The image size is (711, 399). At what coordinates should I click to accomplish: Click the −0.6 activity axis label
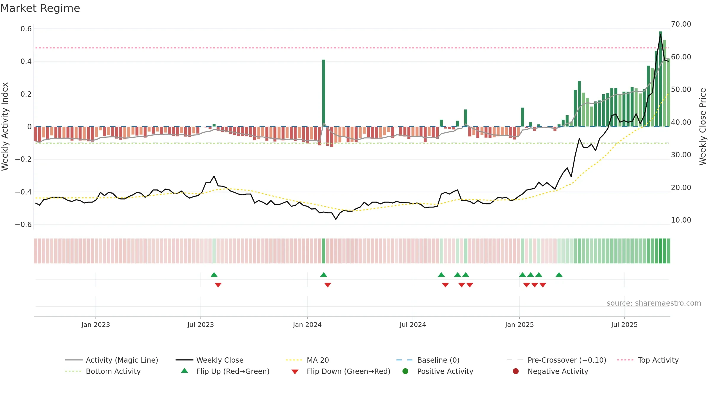(x=23, y=224)
